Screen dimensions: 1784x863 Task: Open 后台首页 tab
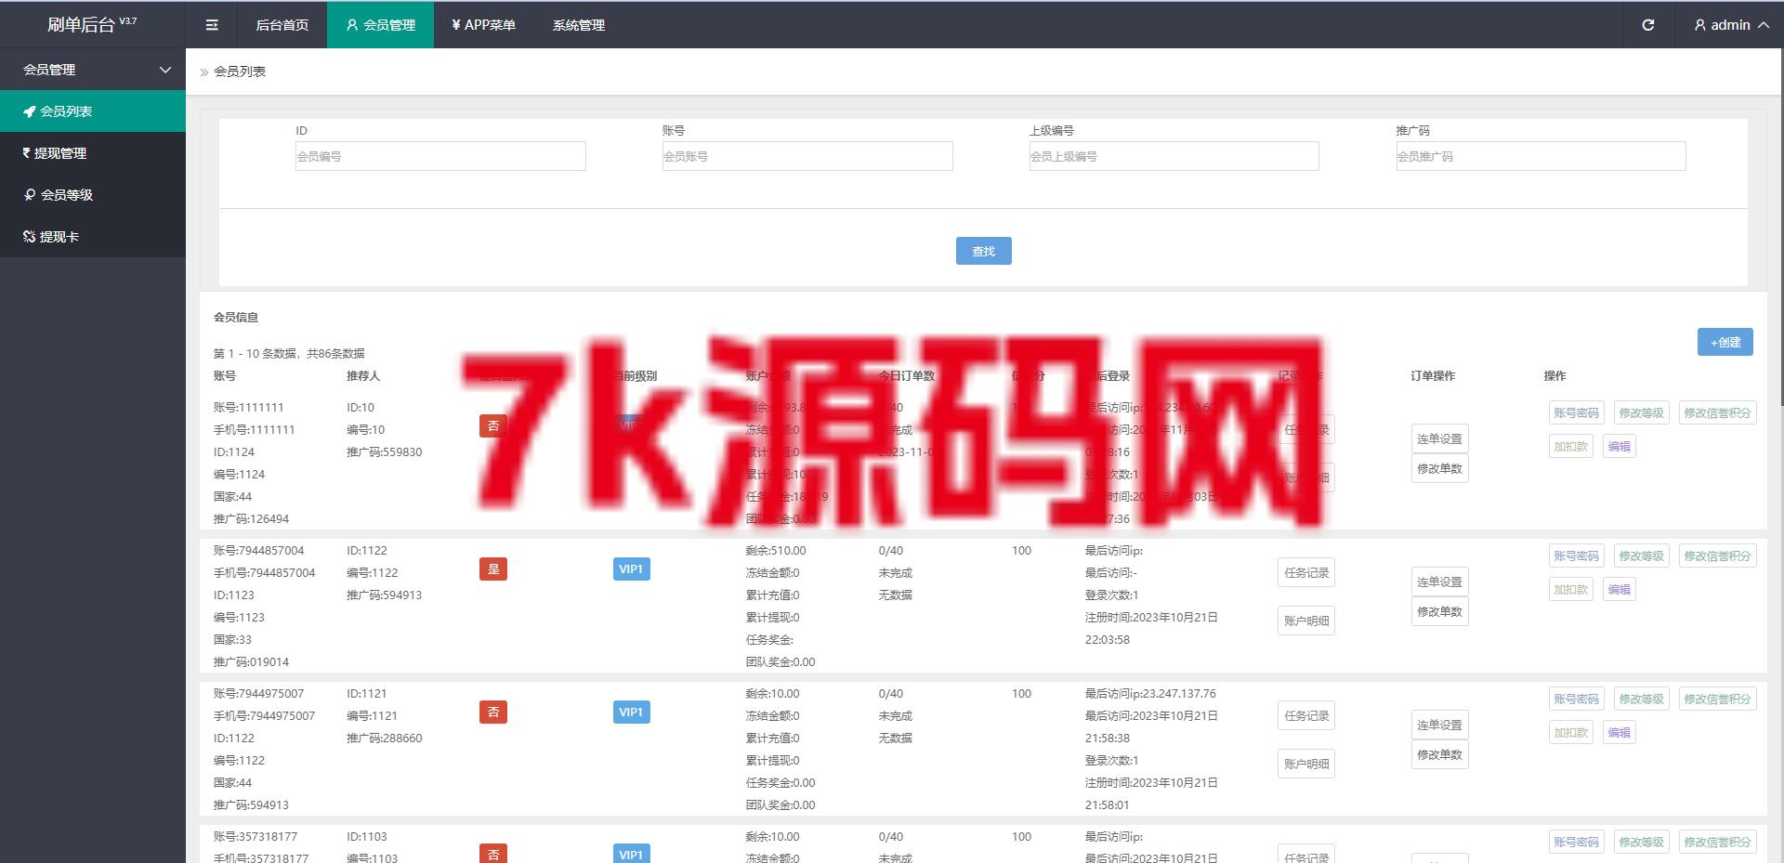[282, 25]
